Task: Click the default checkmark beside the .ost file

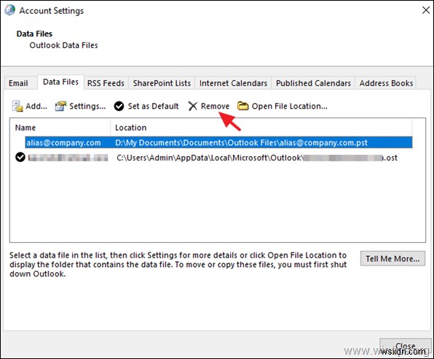Action: [x=20, y=158]
